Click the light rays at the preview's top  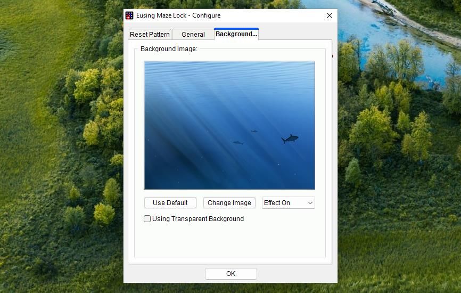pyautogui.click(x=213, y=72)
